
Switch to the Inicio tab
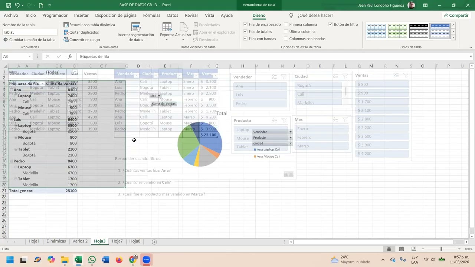click(x=31, y=15)
